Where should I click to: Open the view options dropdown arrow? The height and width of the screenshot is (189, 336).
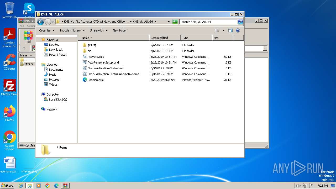click(x=223, y=30)
